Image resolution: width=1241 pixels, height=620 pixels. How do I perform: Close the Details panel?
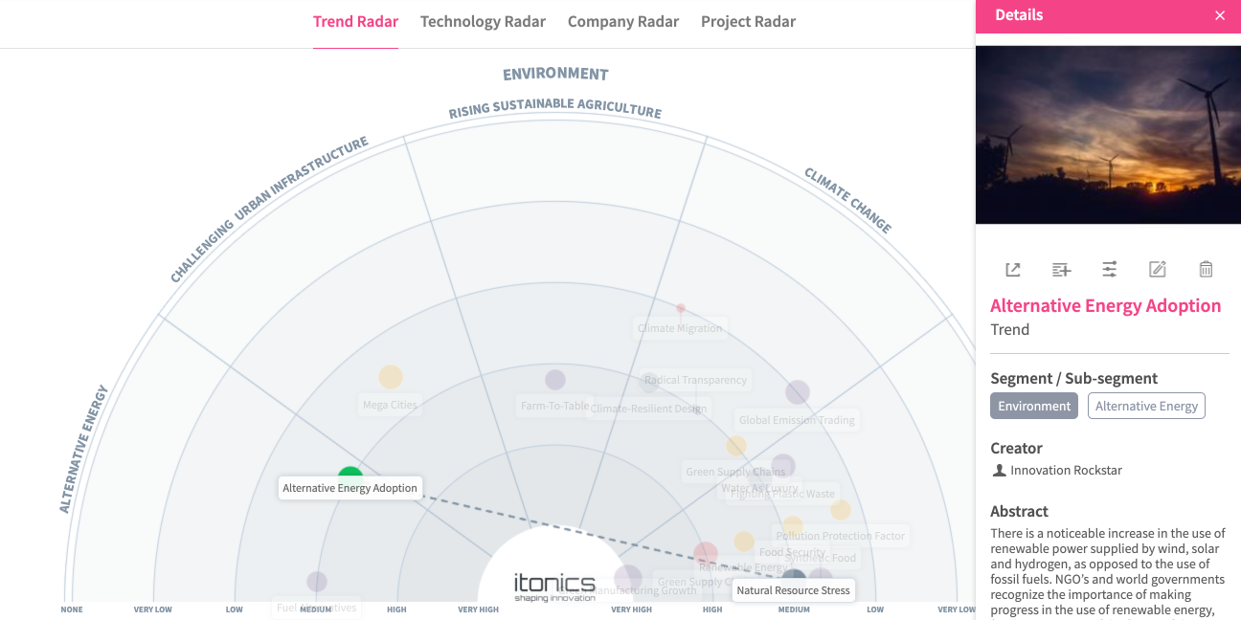pyautogui.click(x=1220, y=15)
